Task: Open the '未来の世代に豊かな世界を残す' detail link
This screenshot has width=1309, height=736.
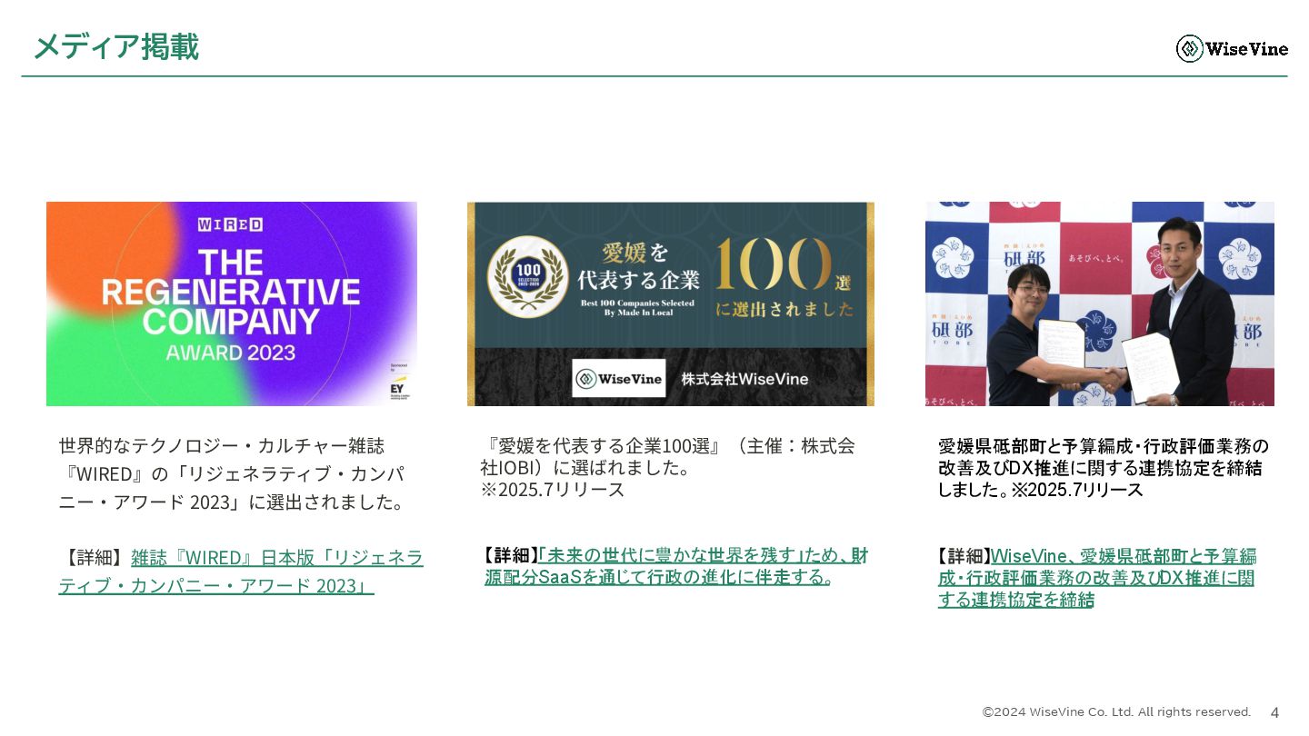Action: (676, 566)
